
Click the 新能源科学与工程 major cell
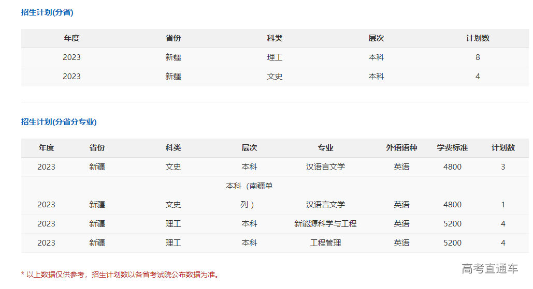[325, 224]
